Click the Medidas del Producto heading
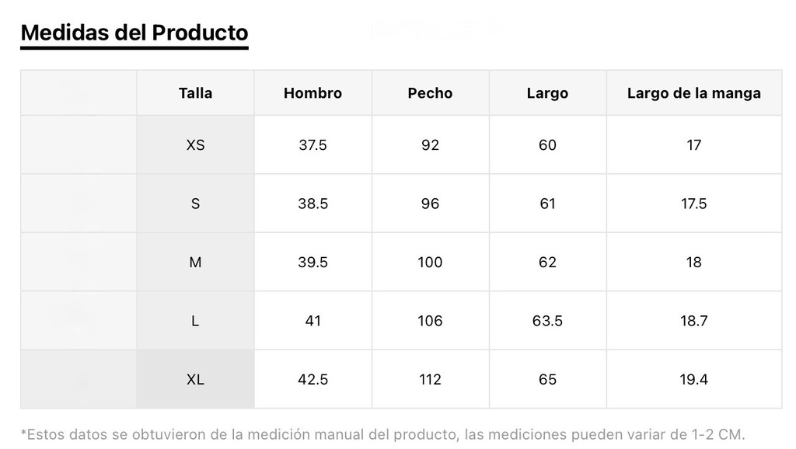This screenshot has height=449, width=796. coord(134,33)
